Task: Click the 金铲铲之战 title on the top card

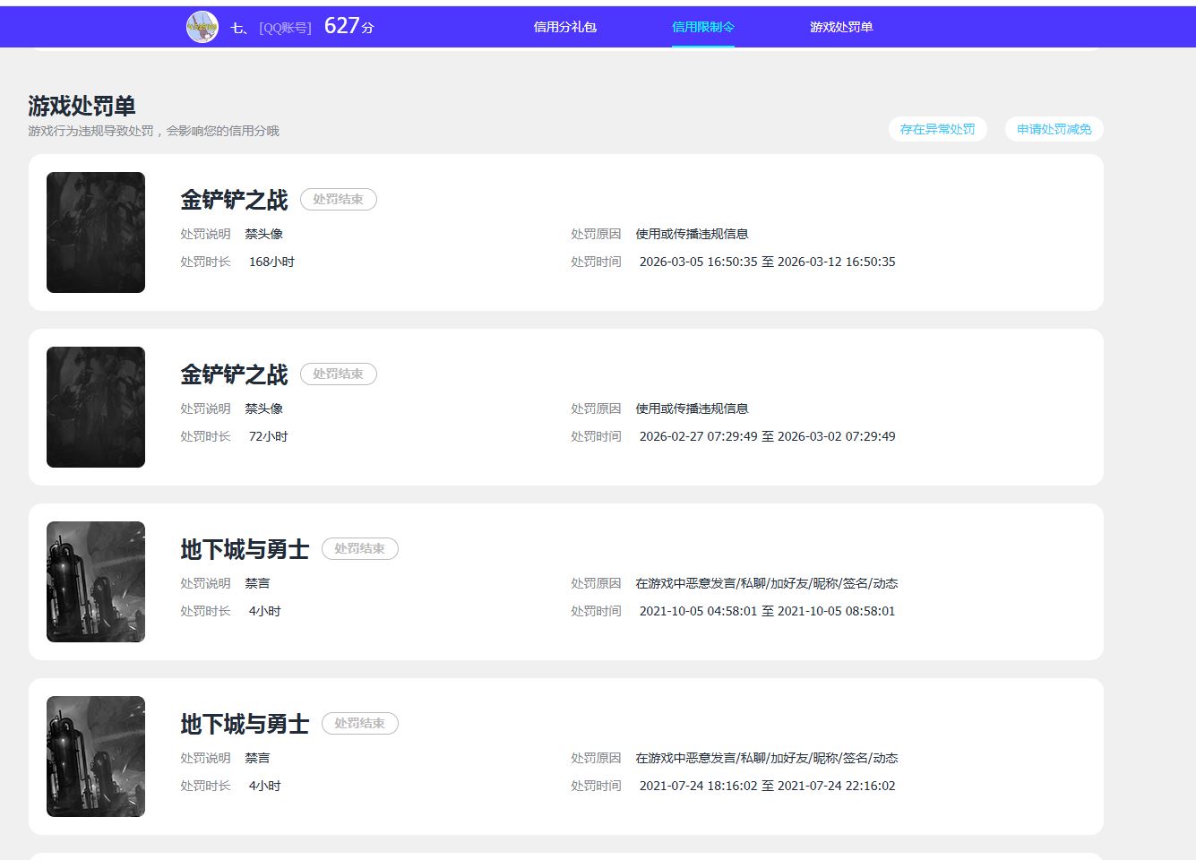Action: tap(234, 201)
